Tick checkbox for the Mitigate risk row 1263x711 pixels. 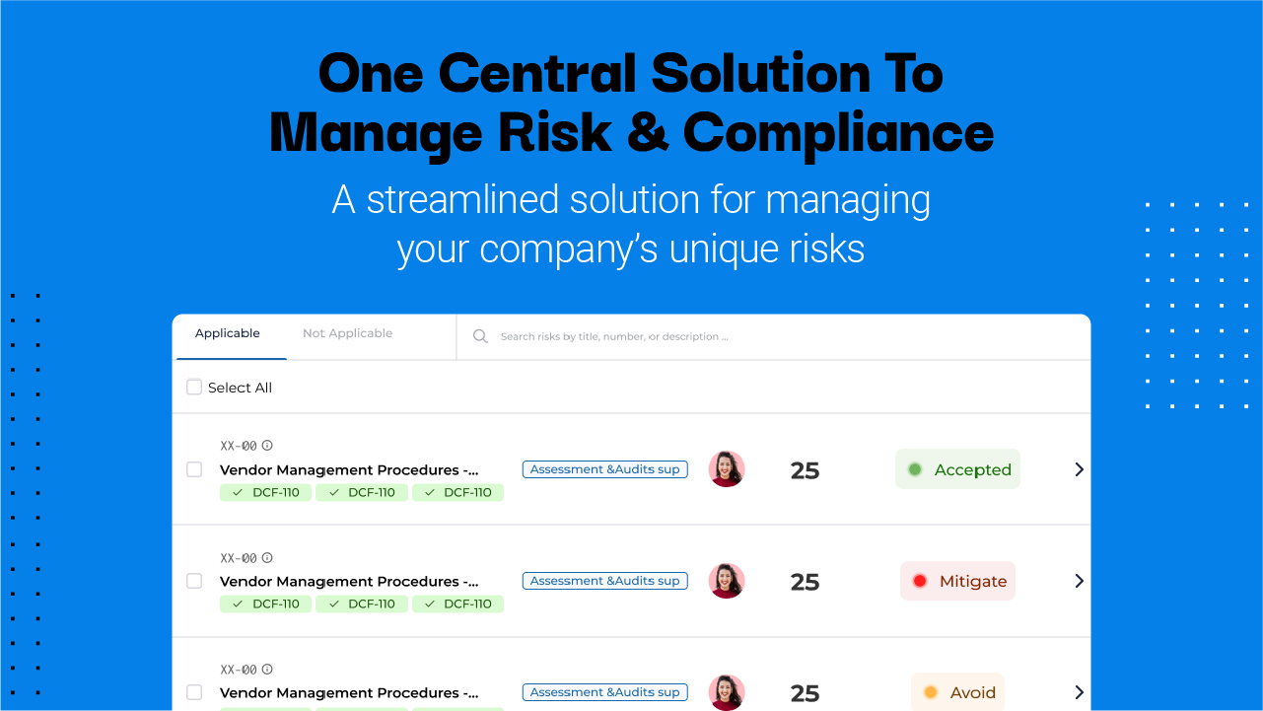(x=194, y=581)
